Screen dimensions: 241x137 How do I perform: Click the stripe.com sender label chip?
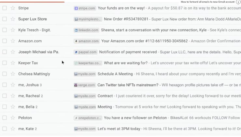point(85,8)
